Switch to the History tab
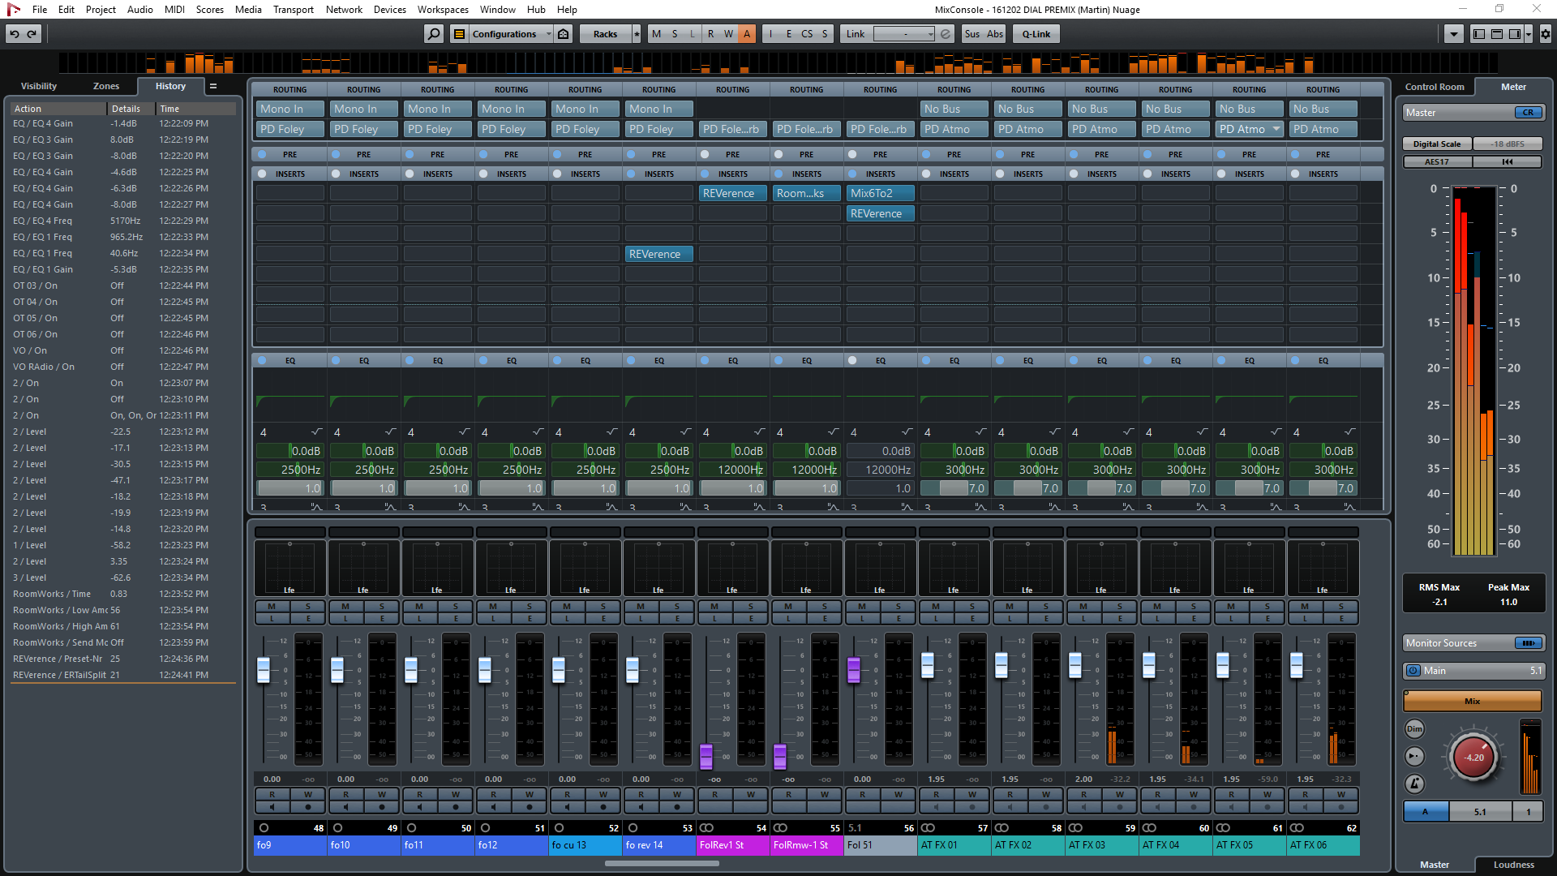The height and width of the screenshot is (876, 1557). [169, 86]
